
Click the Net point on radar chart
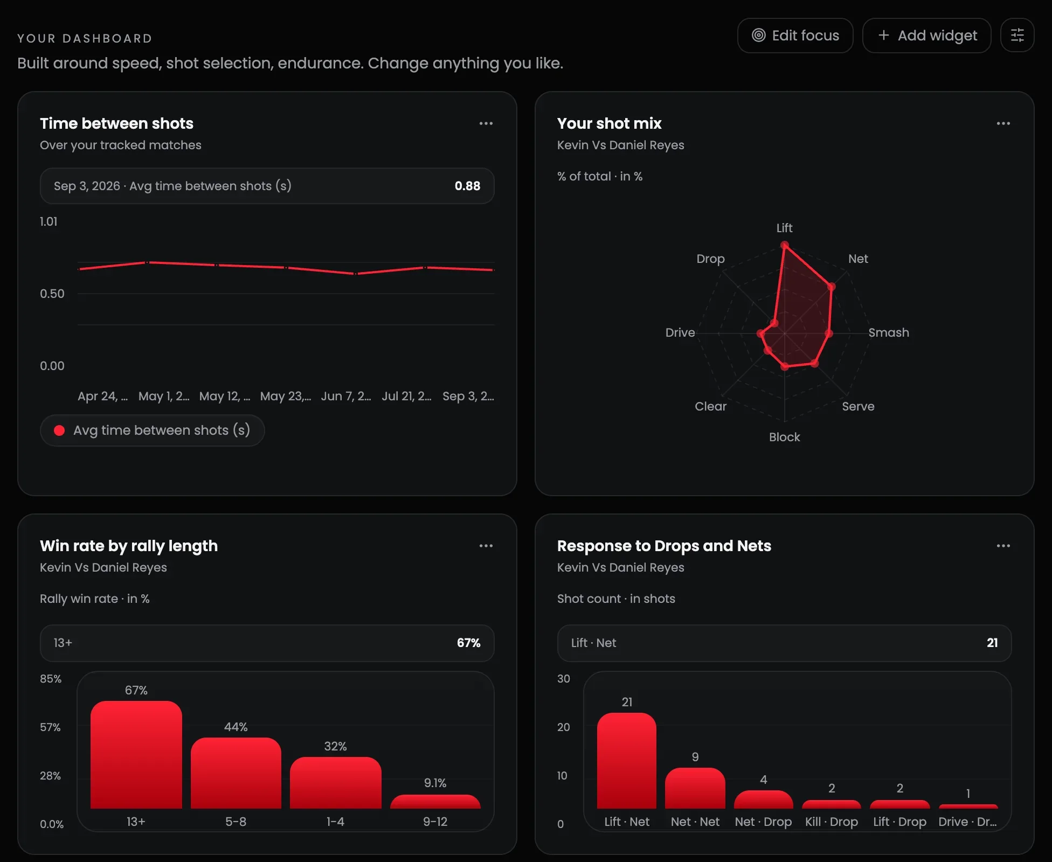[x=831, y=287]
